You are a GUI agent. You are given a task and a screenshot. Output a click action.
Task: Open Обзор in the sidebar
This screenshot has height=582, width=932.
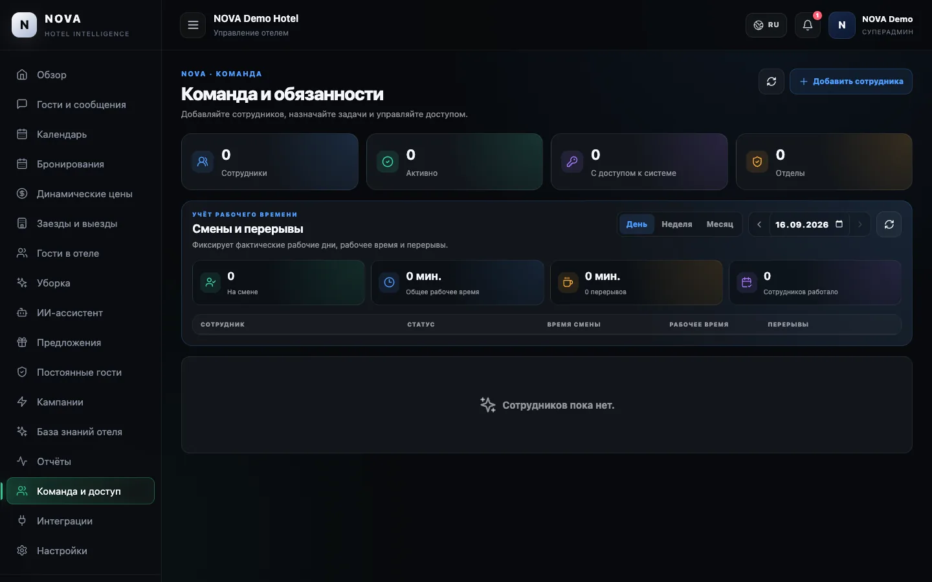[80, 75]
